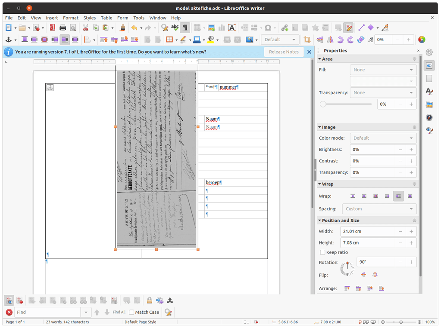Open the File menu

(9, 18)
